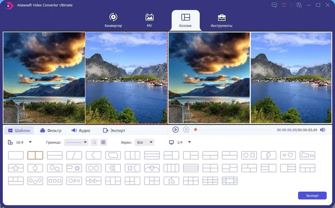This screenshot has height=208, width=335.
Task: Select the three squares in a row template
Action: pos(55,181)
